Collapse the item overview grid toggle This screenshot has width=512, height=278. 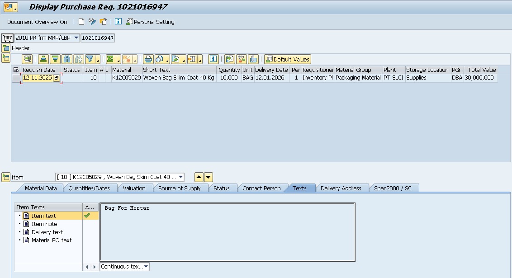(x=6, y=58)
